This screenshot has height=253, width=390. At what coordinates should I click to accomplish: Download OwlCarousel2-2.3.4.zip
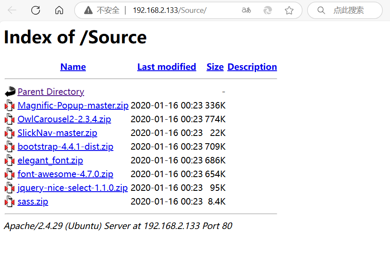tap(64, 119)
